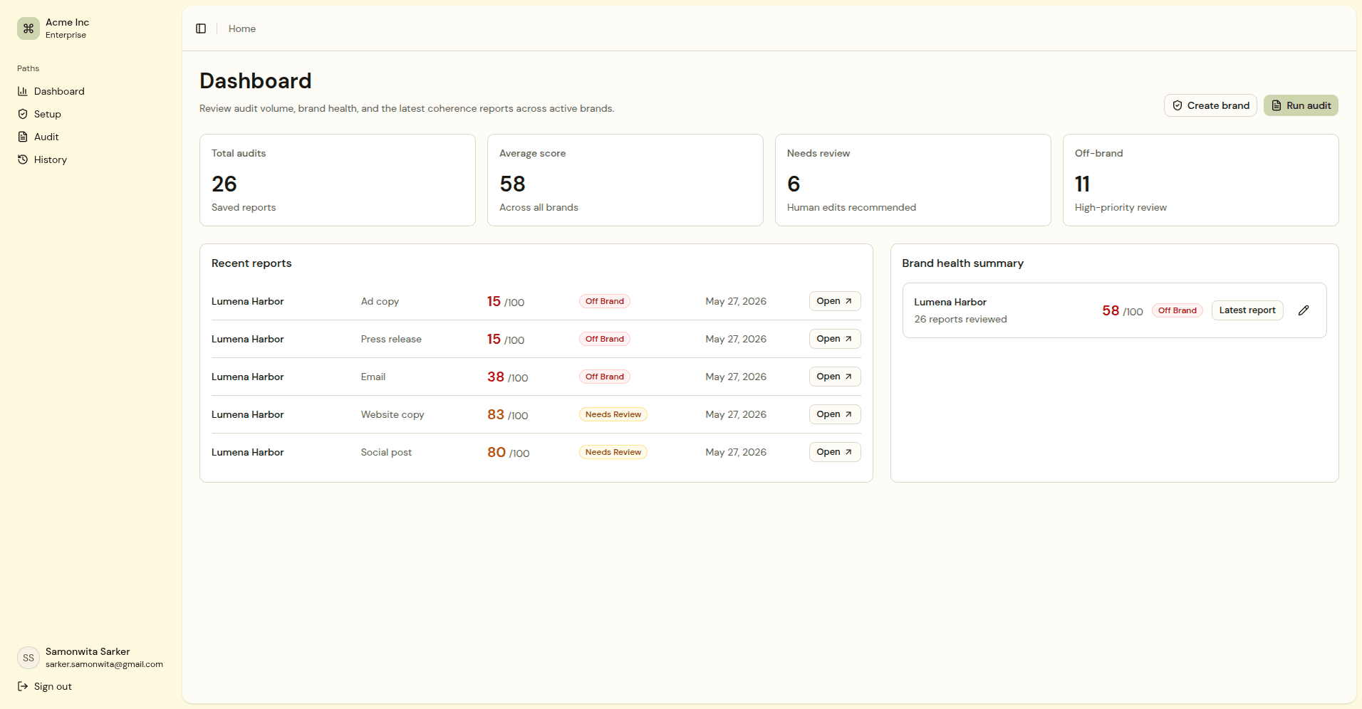This screenshot has height=709, width=1362.
Task: Open the Press release report
Action: click(835, 339)
